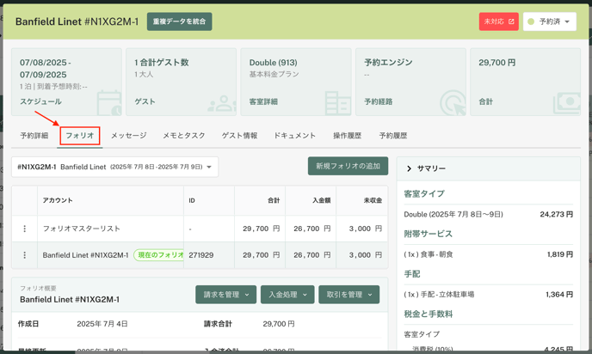The image size is (592, 354).
Task: Open the folio selector #N1XG2M-1 dropdown
Action: [114, 167]
